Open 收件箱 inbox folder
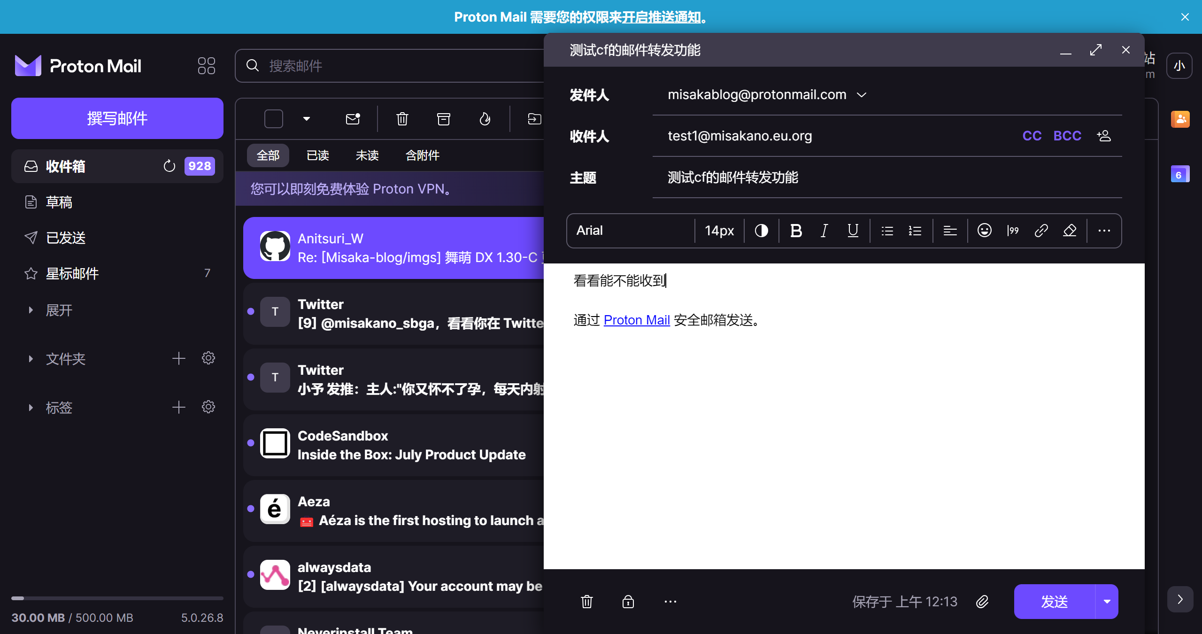 click(117, 166)
